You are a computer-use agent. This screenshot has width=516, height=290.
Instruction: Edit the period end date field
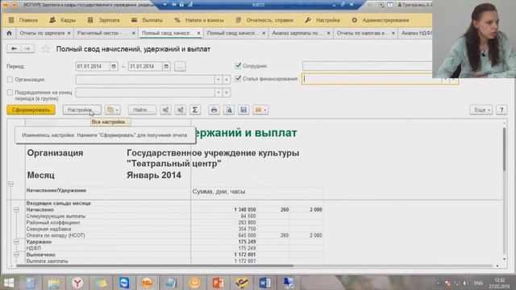coord(145,66)
